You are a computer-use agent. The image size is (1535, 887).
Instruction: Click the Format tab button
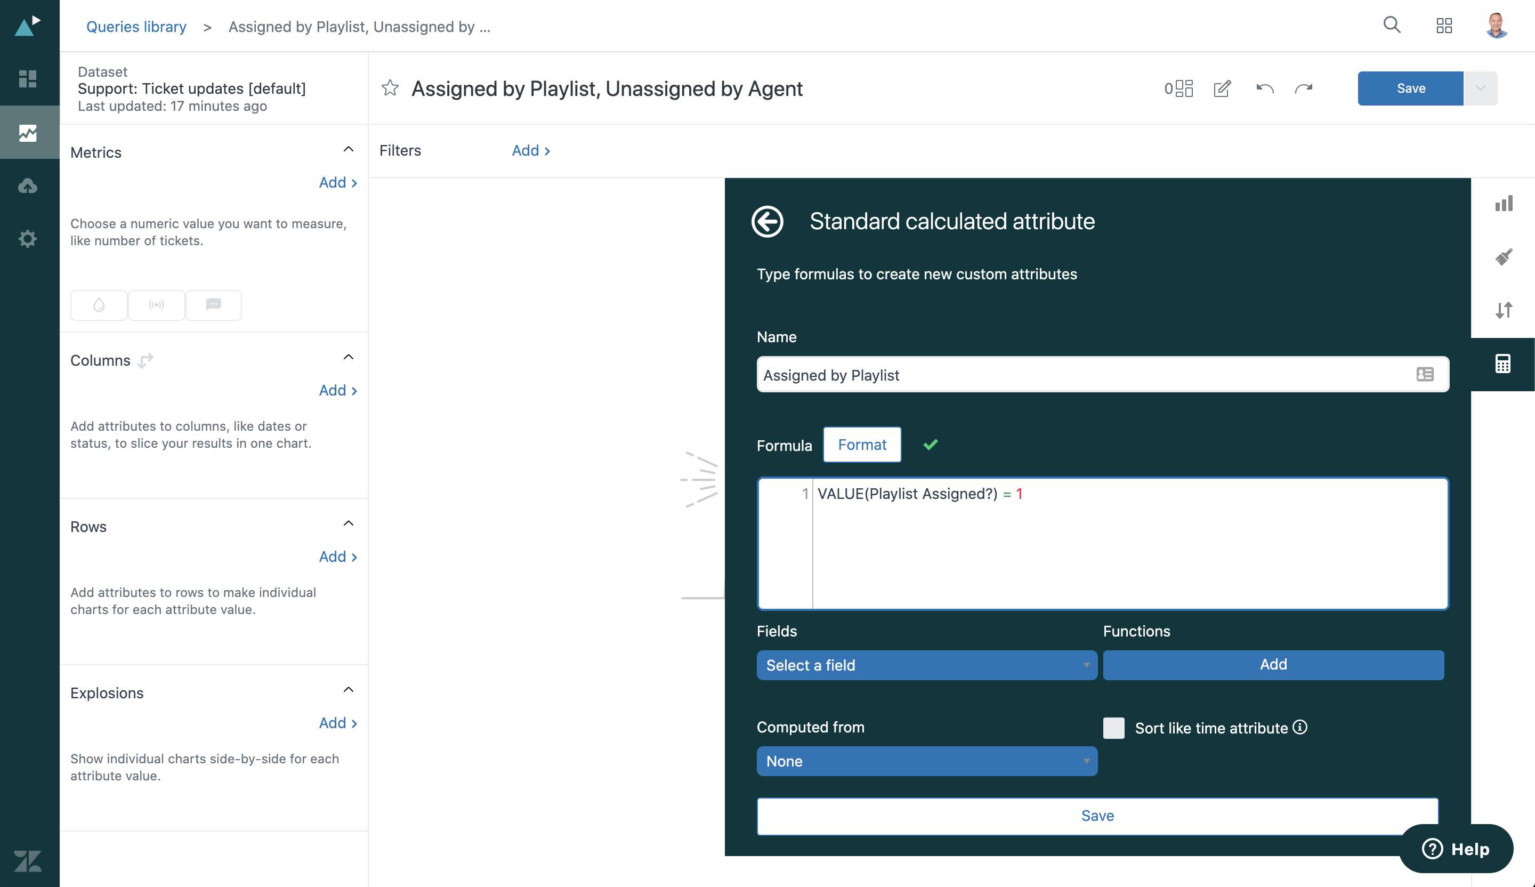[x=862, y=445]
